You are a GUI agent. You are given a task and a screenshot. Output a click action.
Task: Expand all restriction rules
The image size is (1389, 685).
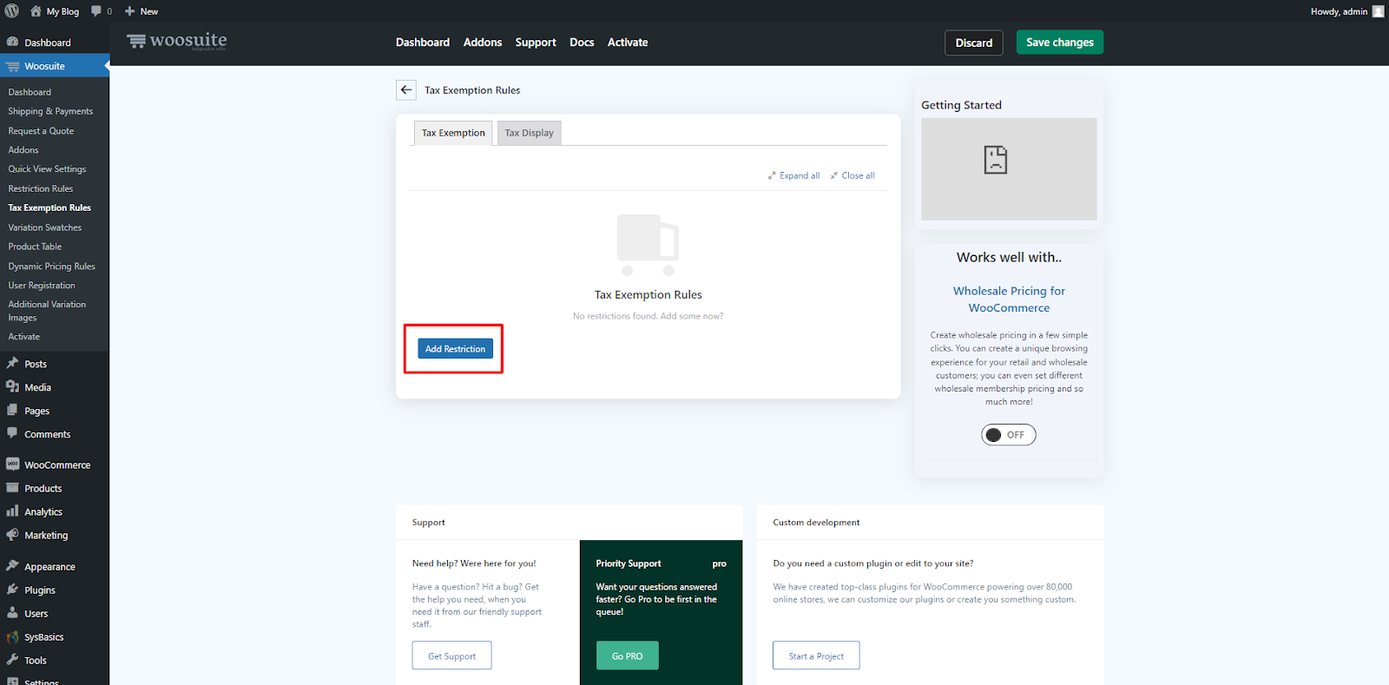click(793, 175)
